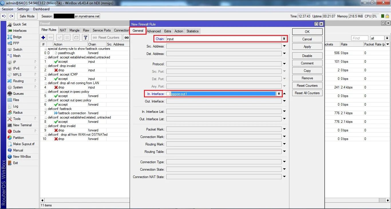This screenshot has width=391, height=209.
Task: Click the Chain column header in the rules table
Action: click(96, 44)
